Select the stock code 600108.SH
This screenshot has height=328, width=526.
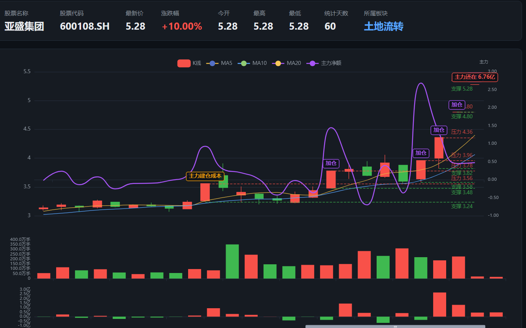pos(85,27)
